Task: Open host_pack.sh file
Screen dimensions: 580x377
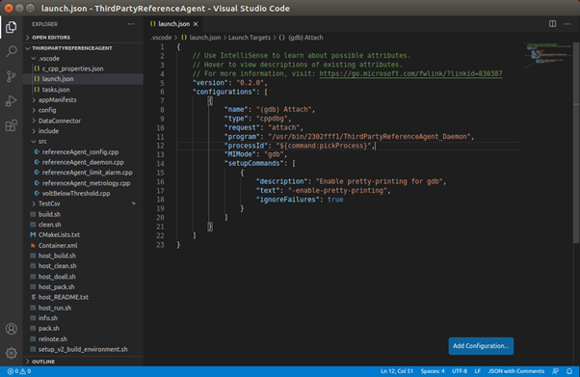Action: point(83,287)
